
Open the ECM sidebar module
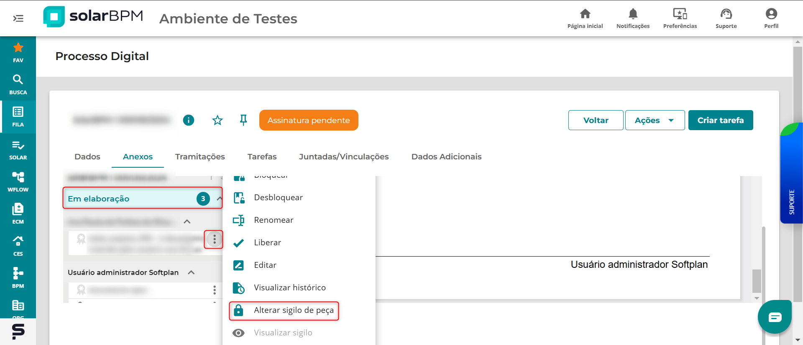point(18,214)
